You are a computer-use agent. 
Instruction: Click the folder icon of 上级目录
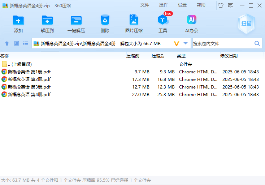click(4, 64)
